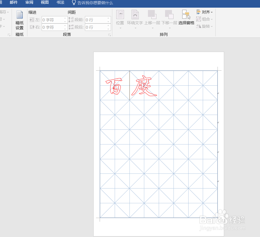260x237 pixels.
Task: Open the 审阅 tab
Action: pos(29,2)
